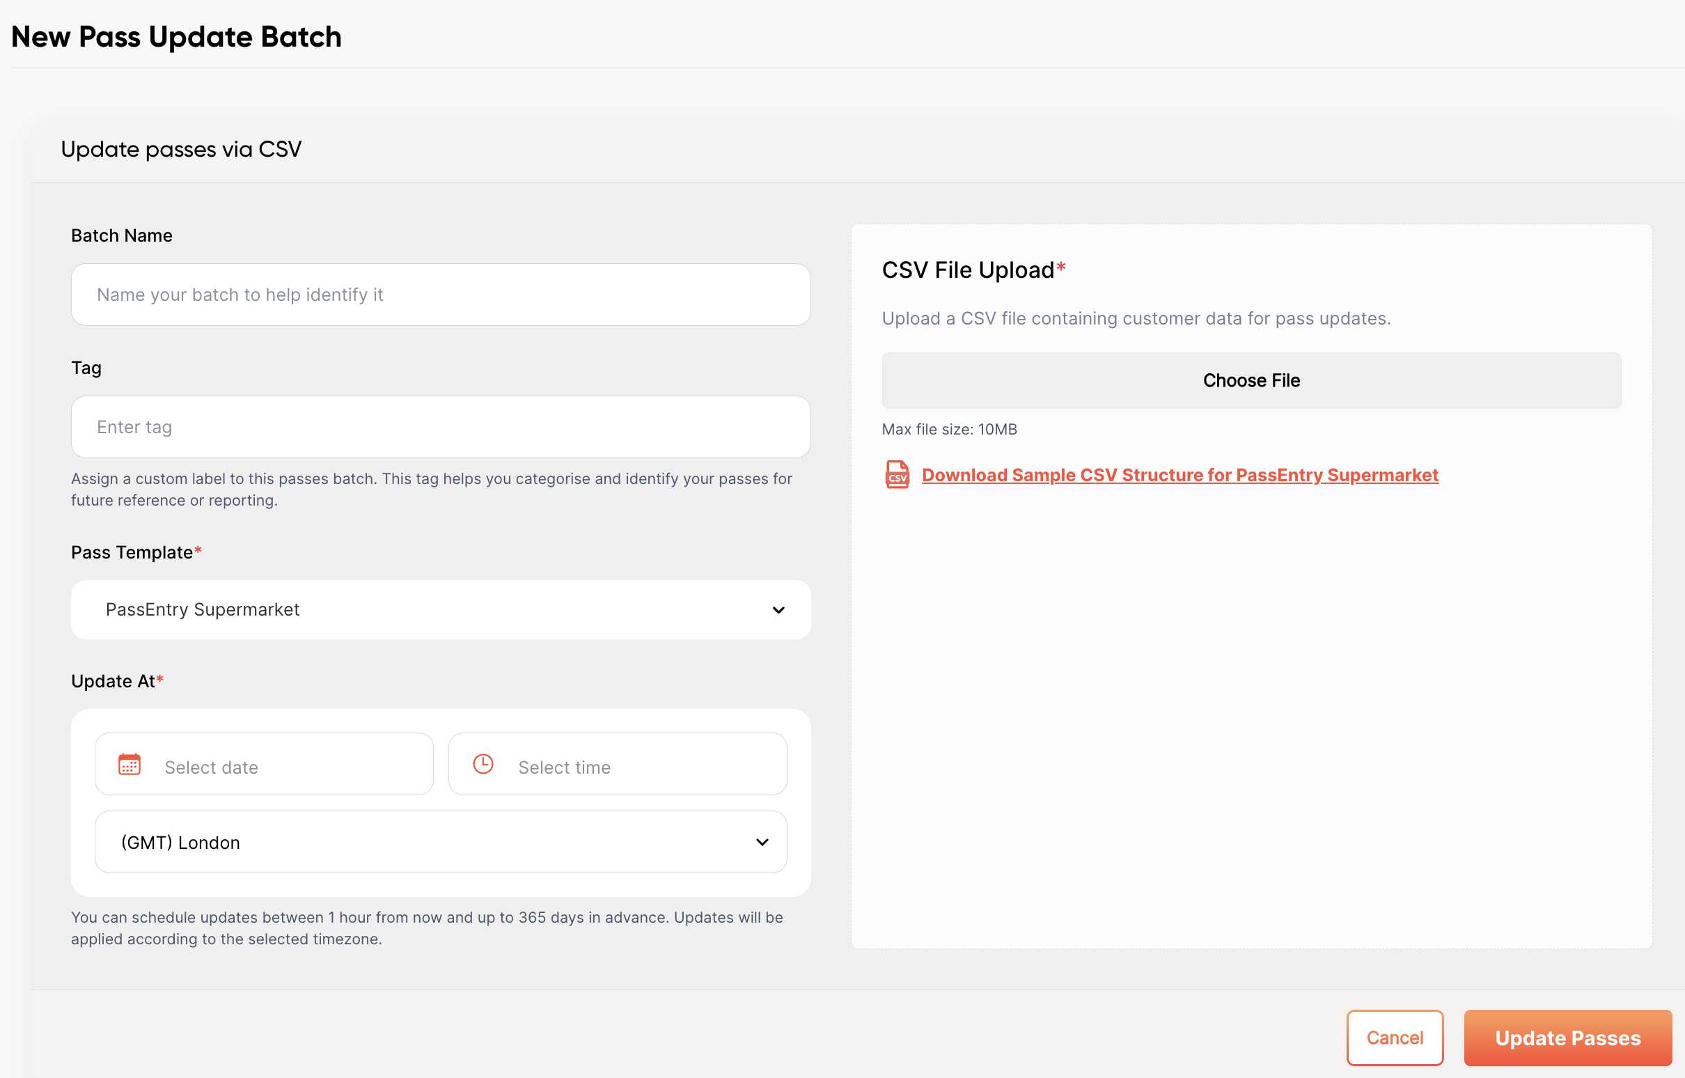Click the Pass Template label
Viewport: 1685px width, 1078px height.
point(132,552)
